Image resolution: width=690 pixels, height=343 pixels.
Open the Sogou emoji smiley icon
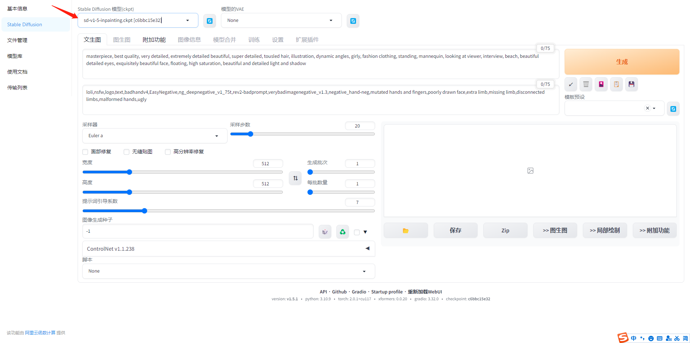pyautogui.click(x=651, y=338)
